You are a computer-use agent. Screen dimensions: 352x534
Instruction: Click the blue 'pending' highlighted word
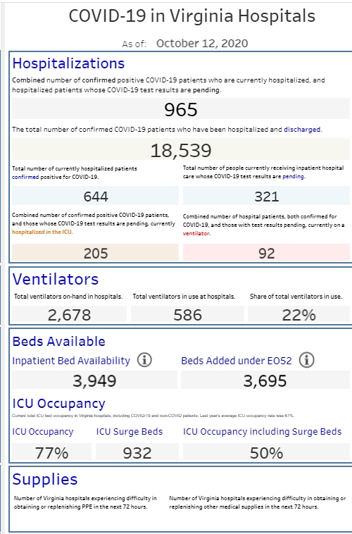coord(294,176)
